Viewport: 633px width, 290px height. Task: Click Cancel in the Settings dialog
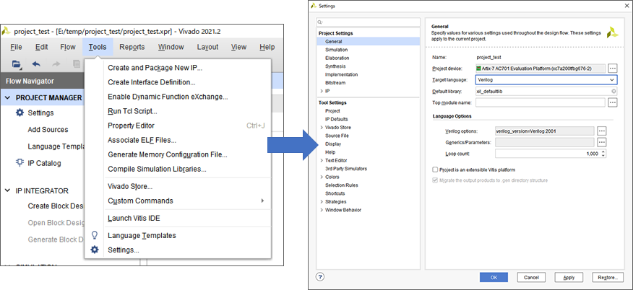coord(531,277)
